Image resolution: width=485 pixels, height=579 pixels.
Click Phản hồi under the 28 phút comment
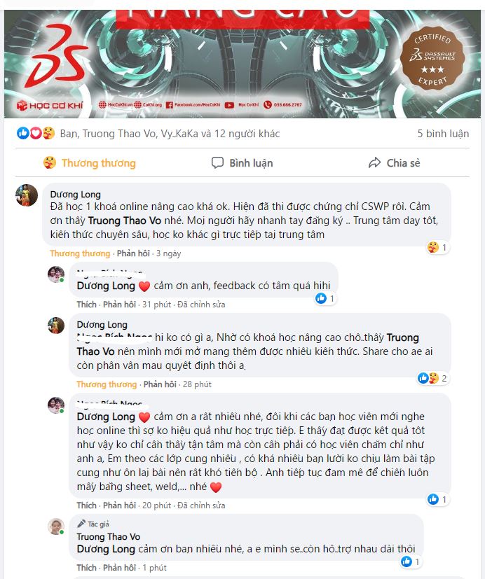click(x=160, y=384)
